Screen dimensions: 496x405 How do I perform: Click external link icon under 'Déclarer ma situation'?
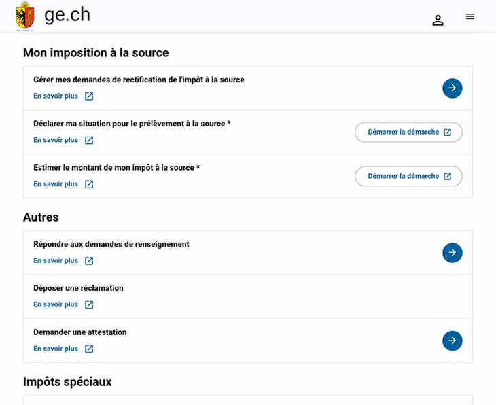(x=89, y=140)
